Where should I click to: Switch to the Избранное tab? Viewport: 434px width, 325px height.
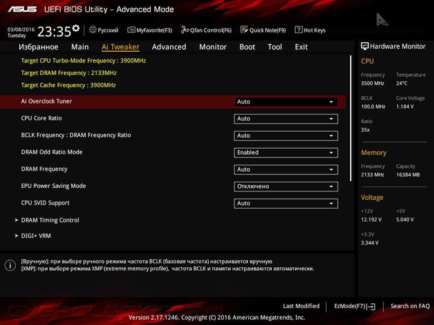pyautogui.click(x=39, y=47)
